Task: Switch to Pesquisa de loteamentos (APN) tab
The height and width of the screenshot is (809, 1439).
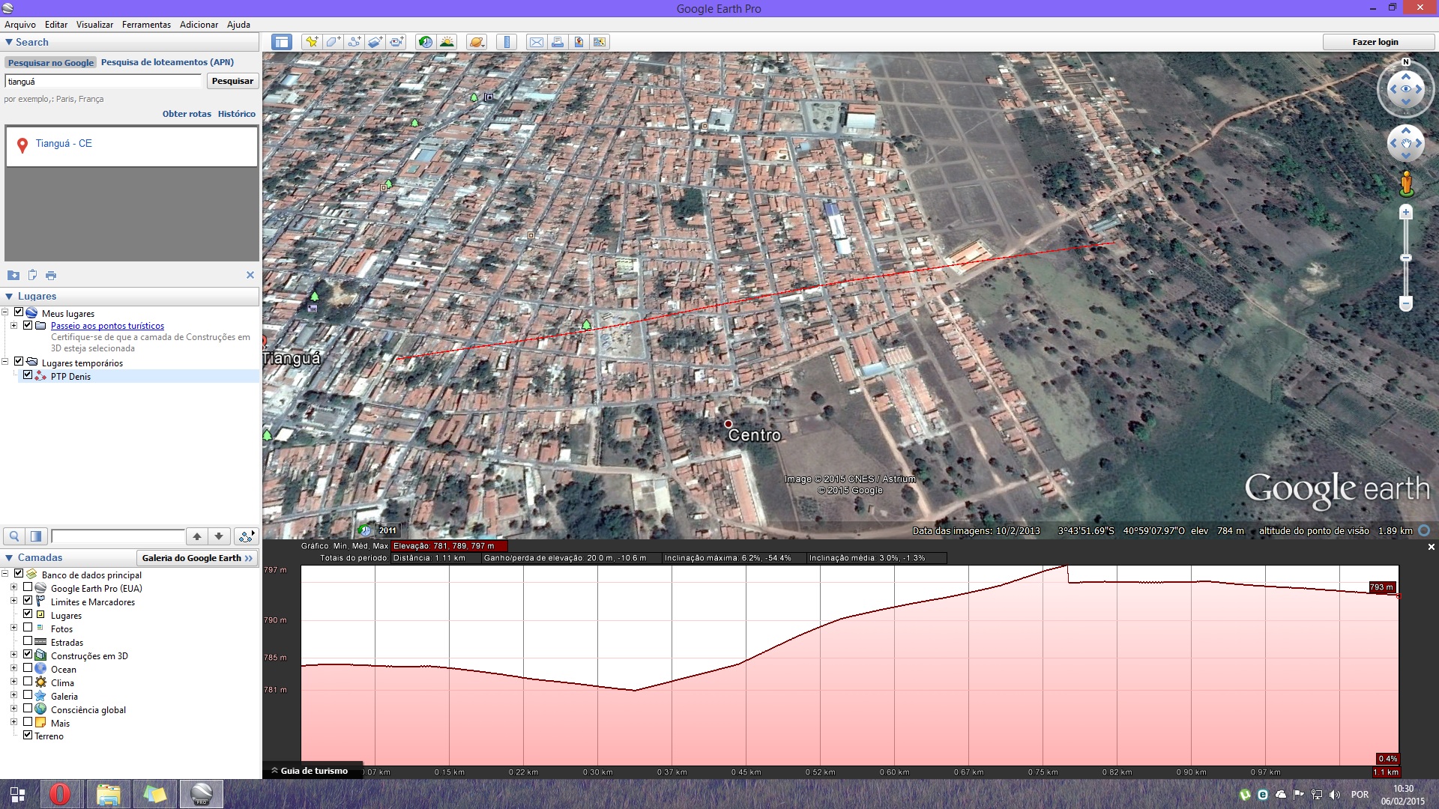Action: (167, 62)
